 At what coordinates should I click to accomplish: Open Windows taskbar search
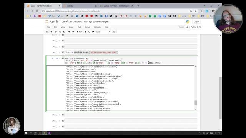pyautogui.click(x=31, y=133)
